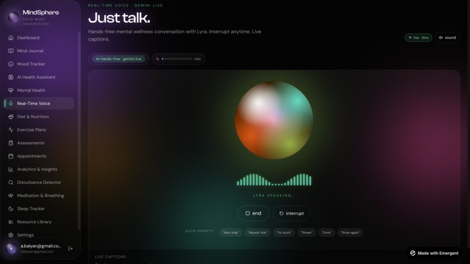Click the 'QUICK PROMPTS:' label
The image size is (470, 264).
click(x=199, y=231)
